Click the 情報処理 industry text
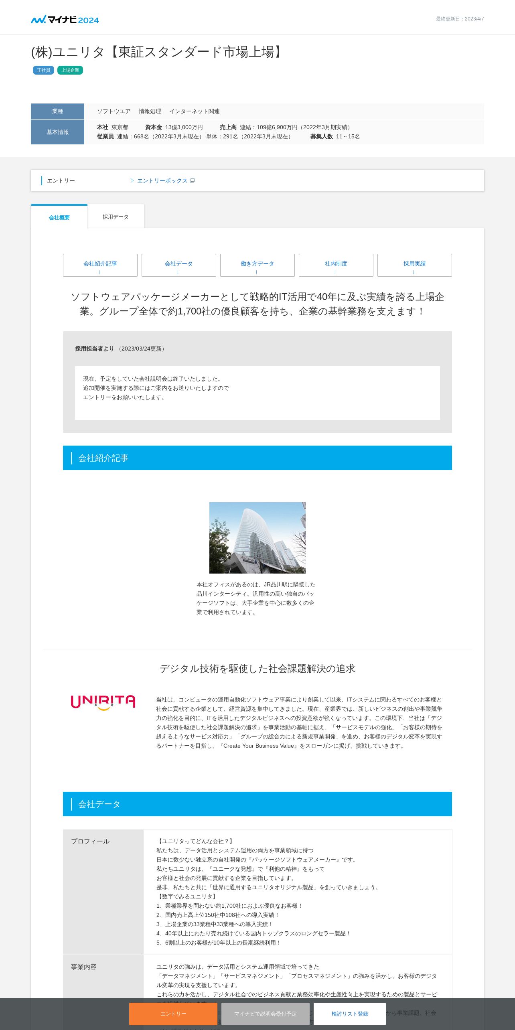Viewport: 515px width, 1030px height. (150, 111)
